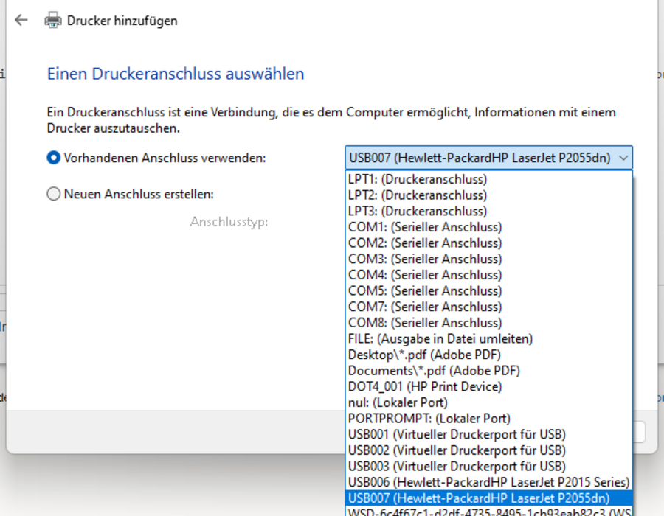
Task: Choose PORTPROMPT: (Lokaler Port) option
Action: click(x=489, y=418)
